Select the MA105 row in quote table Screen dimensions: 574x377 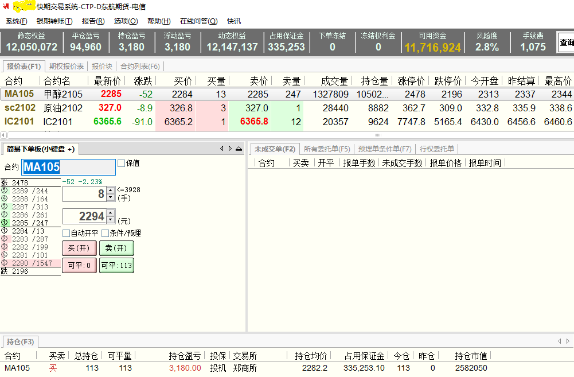point(287,94)
